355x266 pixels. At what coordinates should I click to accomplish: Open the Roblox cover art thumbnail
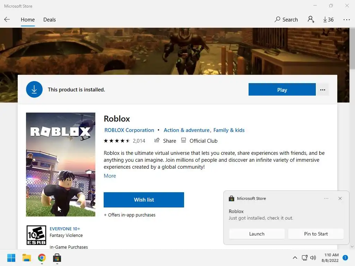tap(60, 165)
